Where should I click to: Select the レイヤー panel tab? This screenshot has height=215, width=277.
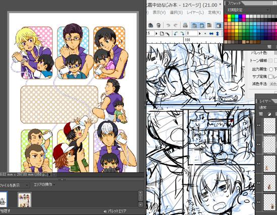tap(265, 101)
